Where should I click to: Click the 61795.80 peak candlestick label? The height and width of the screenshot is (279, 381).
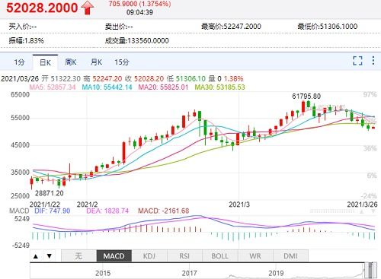(x=306, y=97)
